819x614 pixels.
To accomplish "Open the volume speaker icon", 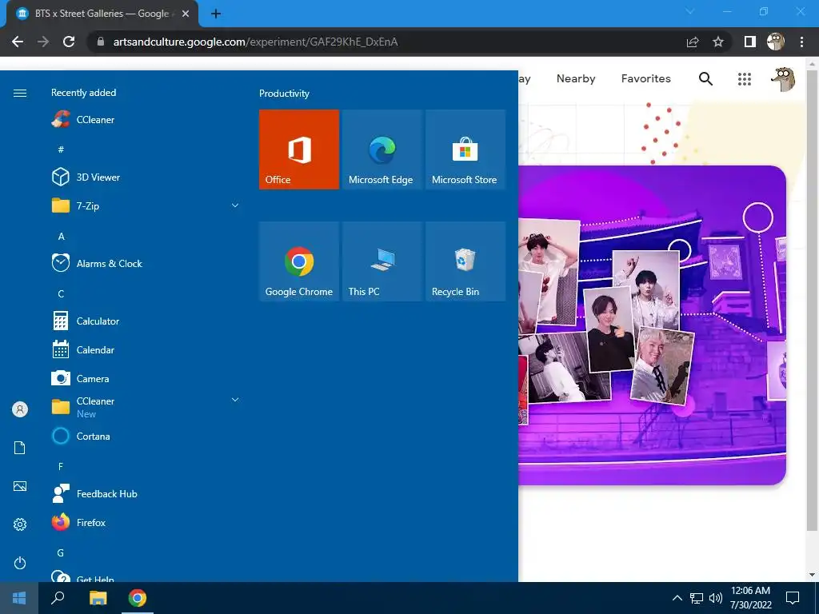I will pos(716,598).
